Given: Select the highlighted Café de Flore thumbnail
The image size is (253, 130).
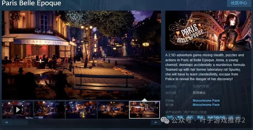Looking at the screenshot, I should pos(145,110).
